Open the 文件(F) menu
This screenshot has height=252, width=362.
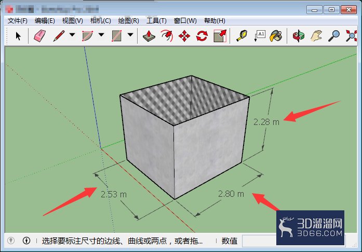(18, 21)
